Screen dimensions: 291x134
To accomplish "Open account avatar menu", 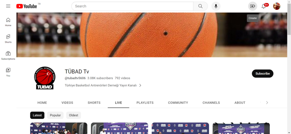I will tap(277, 6).
